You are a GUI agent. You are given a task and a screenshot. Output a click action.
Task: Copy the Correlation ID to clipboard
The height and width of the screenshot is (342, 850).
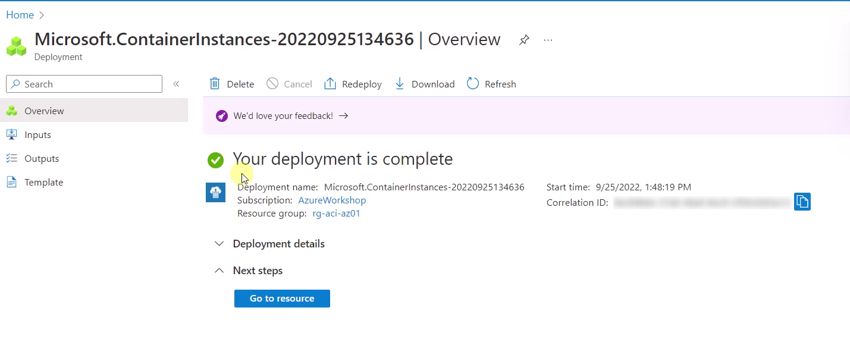pyautogui.click(x=802, y=202)
